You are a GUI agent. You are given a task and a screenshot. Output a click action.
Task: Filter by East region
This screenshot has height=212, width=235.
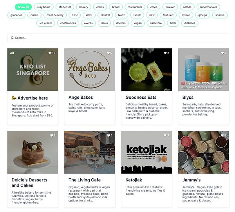(x=75, y=15)
